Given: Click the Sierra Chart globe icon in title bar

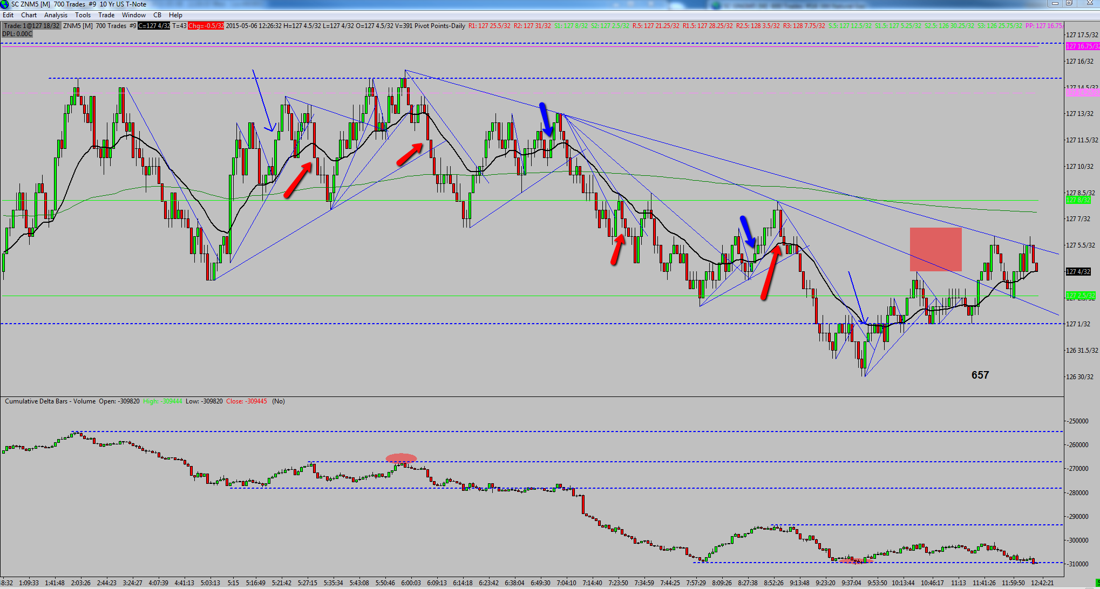Looking at the screenshot, I should [x=5, y=4].
